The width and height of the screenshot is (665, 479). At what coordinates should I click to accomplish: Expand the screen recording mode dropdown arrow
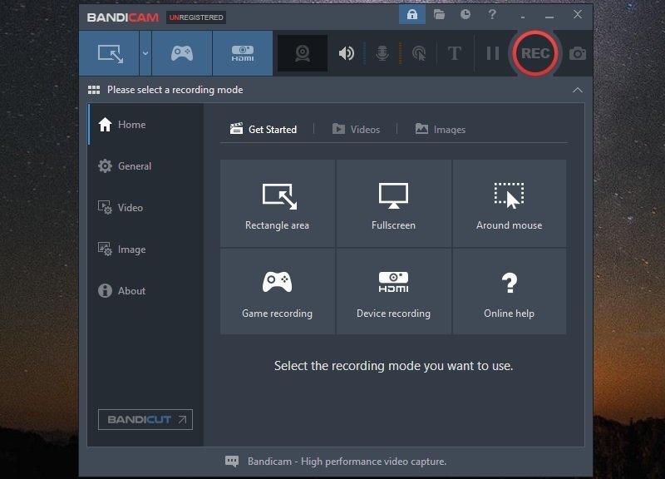tap(145, 53)
